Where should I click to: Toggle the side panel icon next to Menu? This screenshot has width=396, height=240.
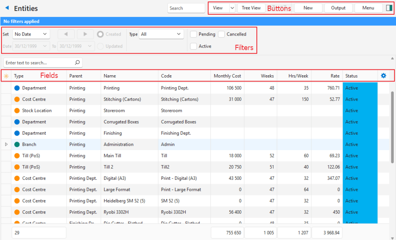[389, 8]
